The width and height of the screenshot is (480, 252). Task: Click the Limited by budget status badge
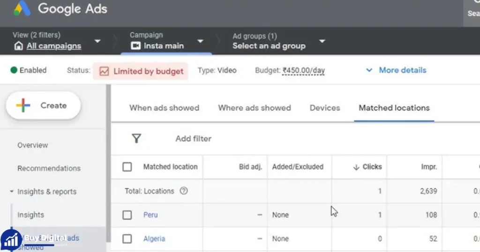point(141,71)
